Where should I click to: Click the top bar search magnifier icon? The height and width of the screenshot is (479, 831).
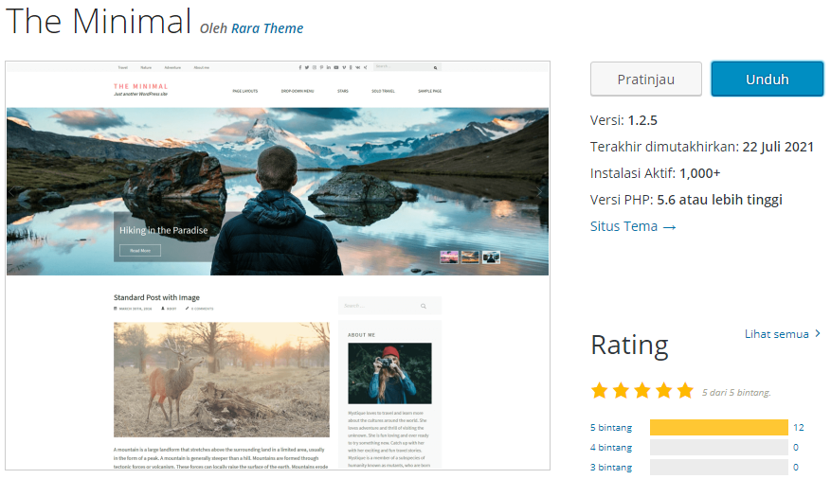tap(436, 68)
